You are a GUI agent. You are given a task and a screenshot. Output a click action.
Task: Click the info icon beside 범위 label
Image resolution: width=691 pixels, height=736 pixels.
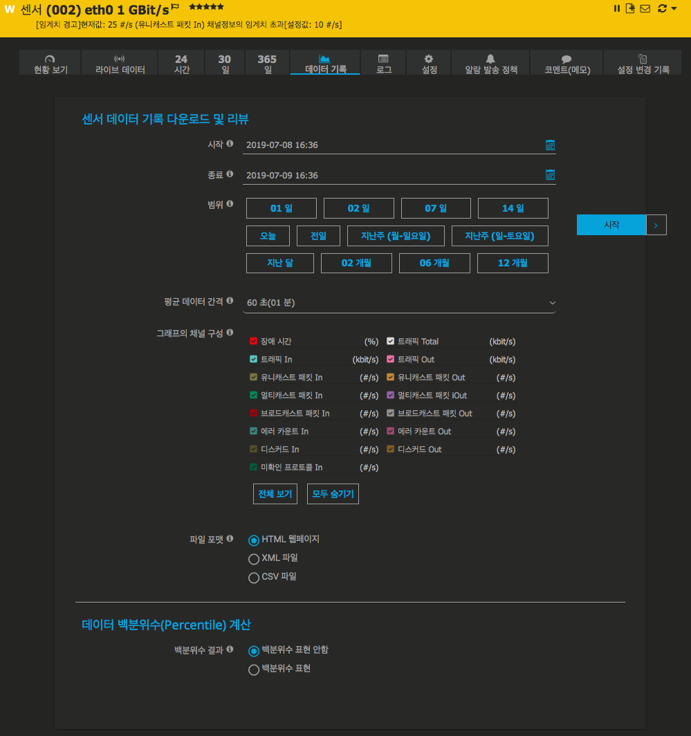point(230,203)
